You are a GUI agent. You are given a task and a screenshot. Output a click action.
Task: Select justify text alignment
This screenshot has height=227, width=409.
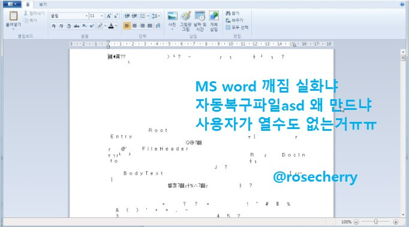tap(150, 26)
